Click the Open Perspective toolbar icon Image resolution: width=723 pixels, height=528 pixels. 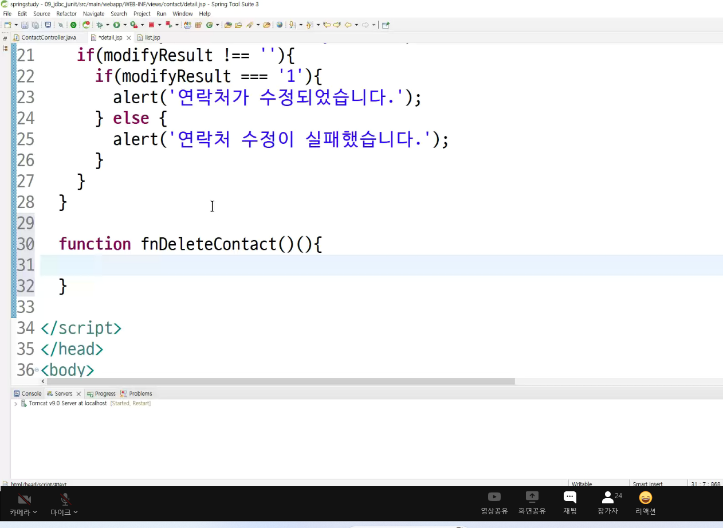pyautogui.click(x=386, y=25)
